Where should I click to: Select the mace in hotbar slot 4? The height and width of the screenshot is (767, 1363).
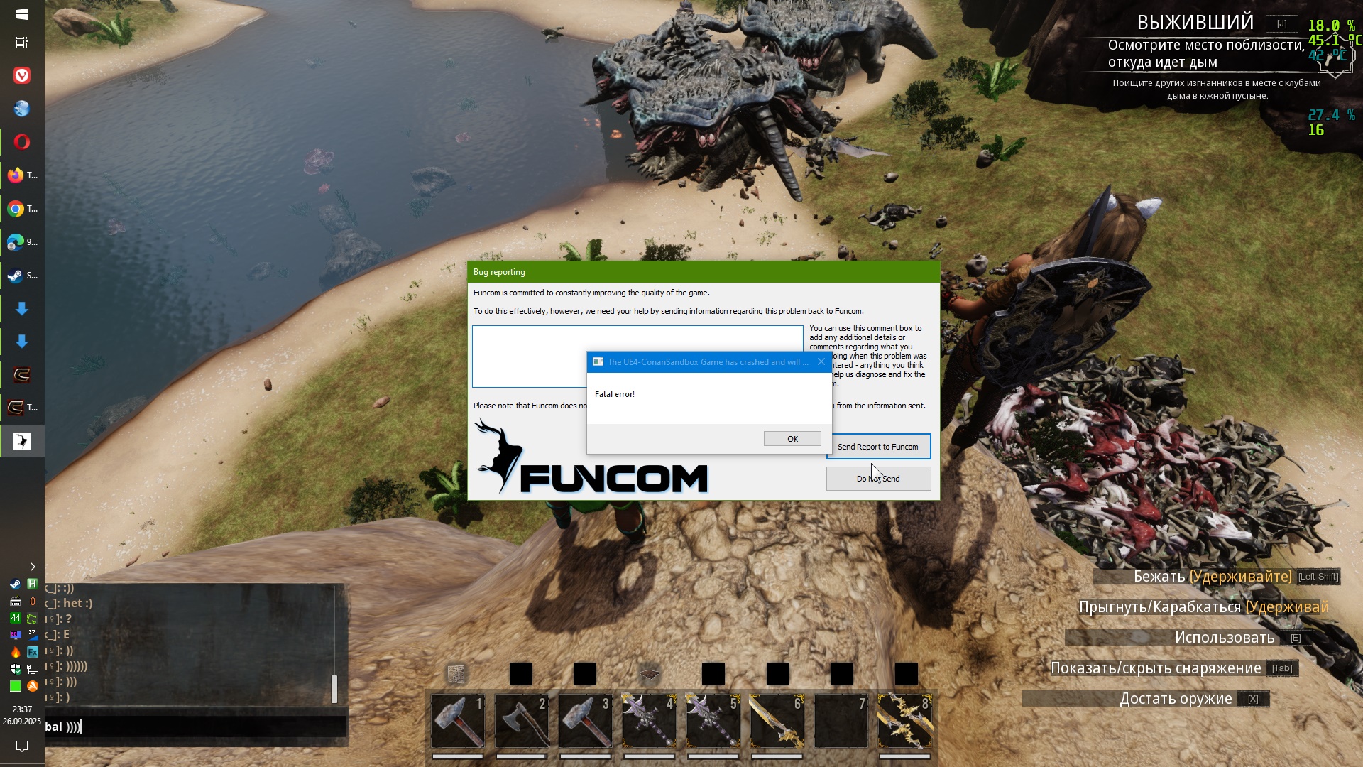click(x=650, y=721)
